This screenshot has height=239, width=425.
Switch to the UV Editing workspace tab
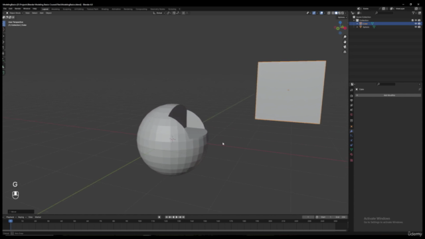coord(79,9)
